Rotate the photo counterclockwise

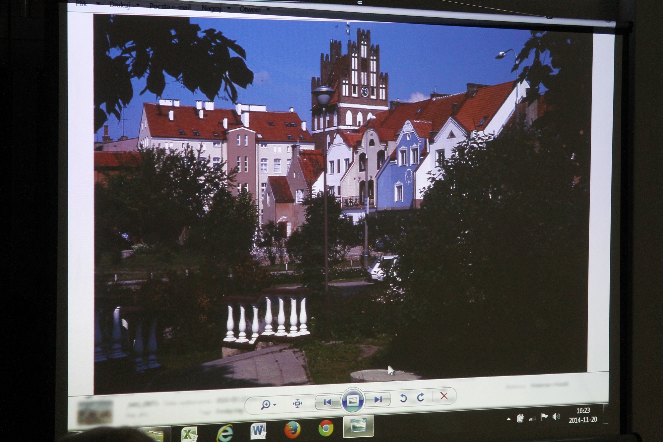click(x=403, y=398)
